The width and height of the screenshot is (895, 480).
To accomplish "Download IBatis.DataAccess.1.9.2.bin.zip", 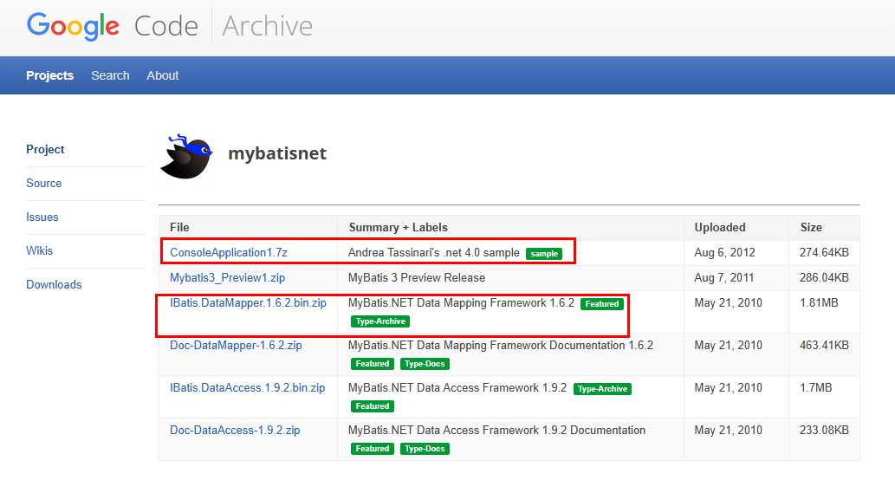I will point(247,387).
